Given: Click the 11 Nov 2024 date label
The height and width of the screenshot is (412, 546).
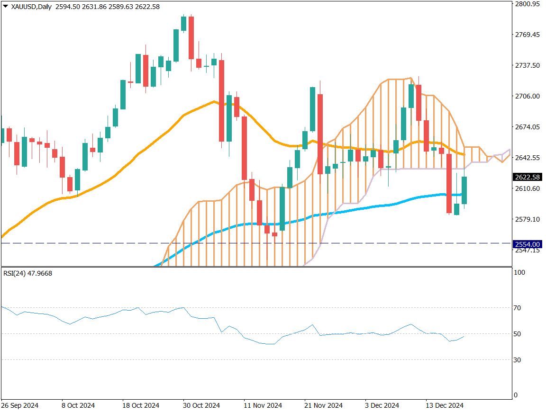Looking at the screenshot, I should coord(263,405).
